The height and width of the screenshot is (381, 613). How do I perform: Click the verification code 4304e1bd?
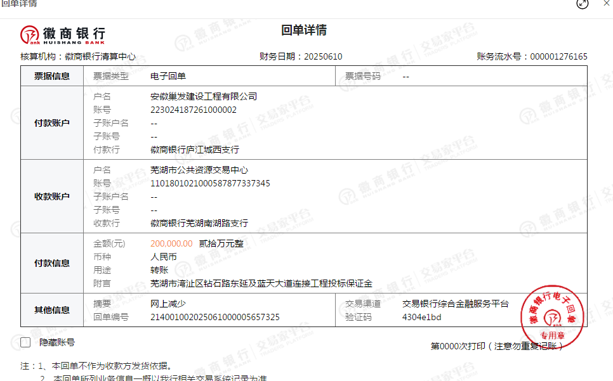[x=421, y=317]
